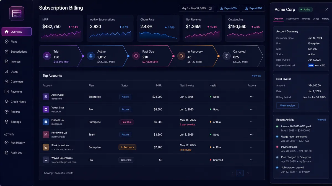This screenshot has height=186, width=332.
Task: Click the Settings gear icon in sidebar
Action: [x=7, y=122]
